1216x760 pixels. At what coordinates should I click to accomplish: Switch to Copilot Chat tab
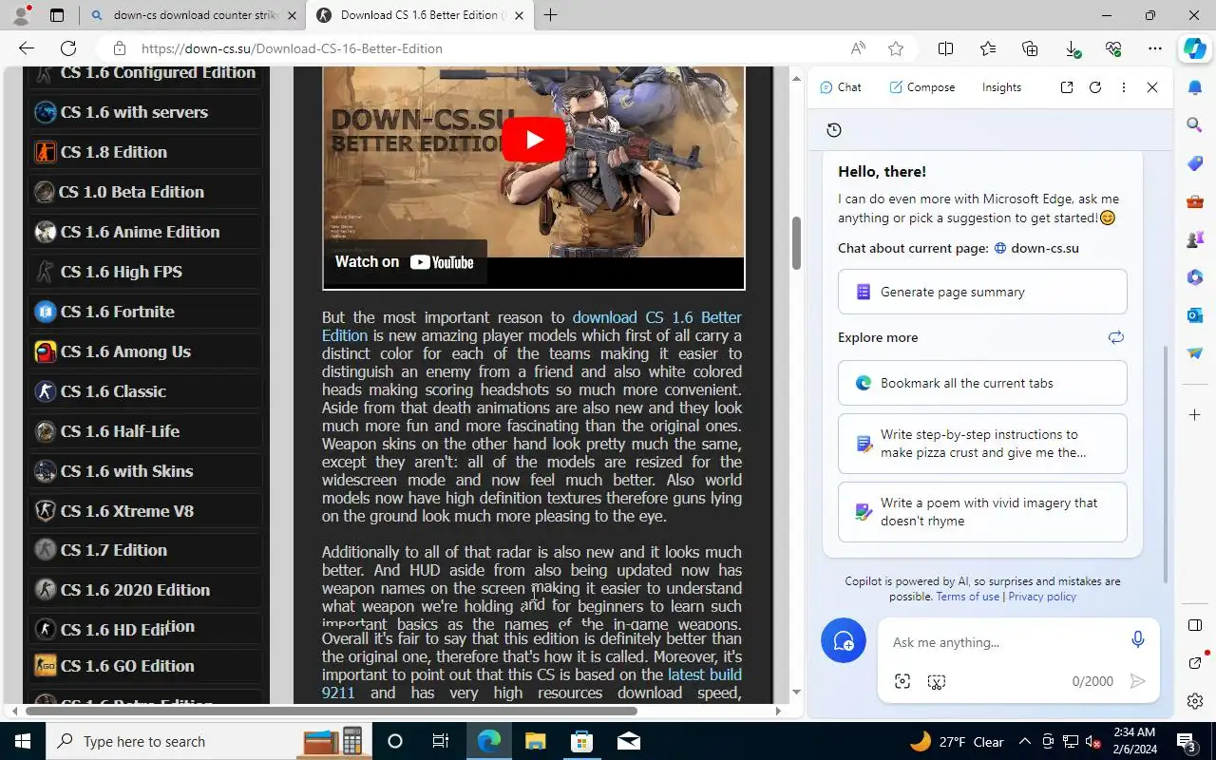pos(840,87)
